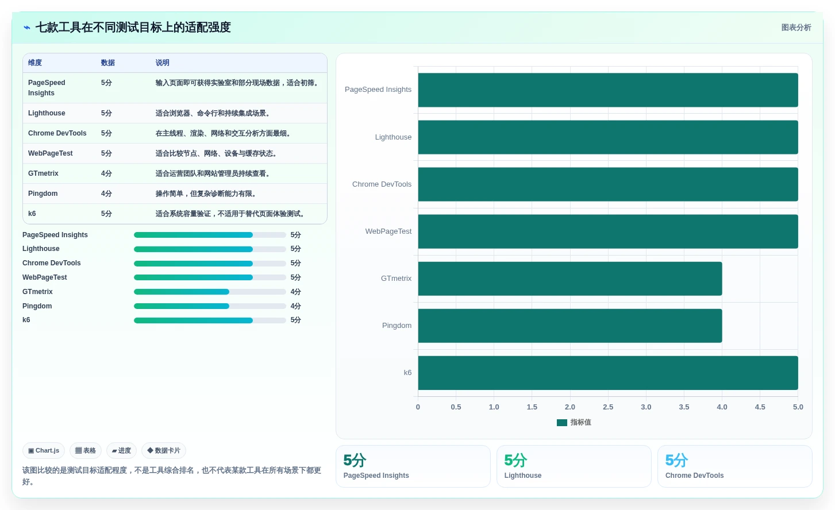Click the 5.0 x-axis tick label
The width and height of the screenshot is (835, 510).
[798, 407]
